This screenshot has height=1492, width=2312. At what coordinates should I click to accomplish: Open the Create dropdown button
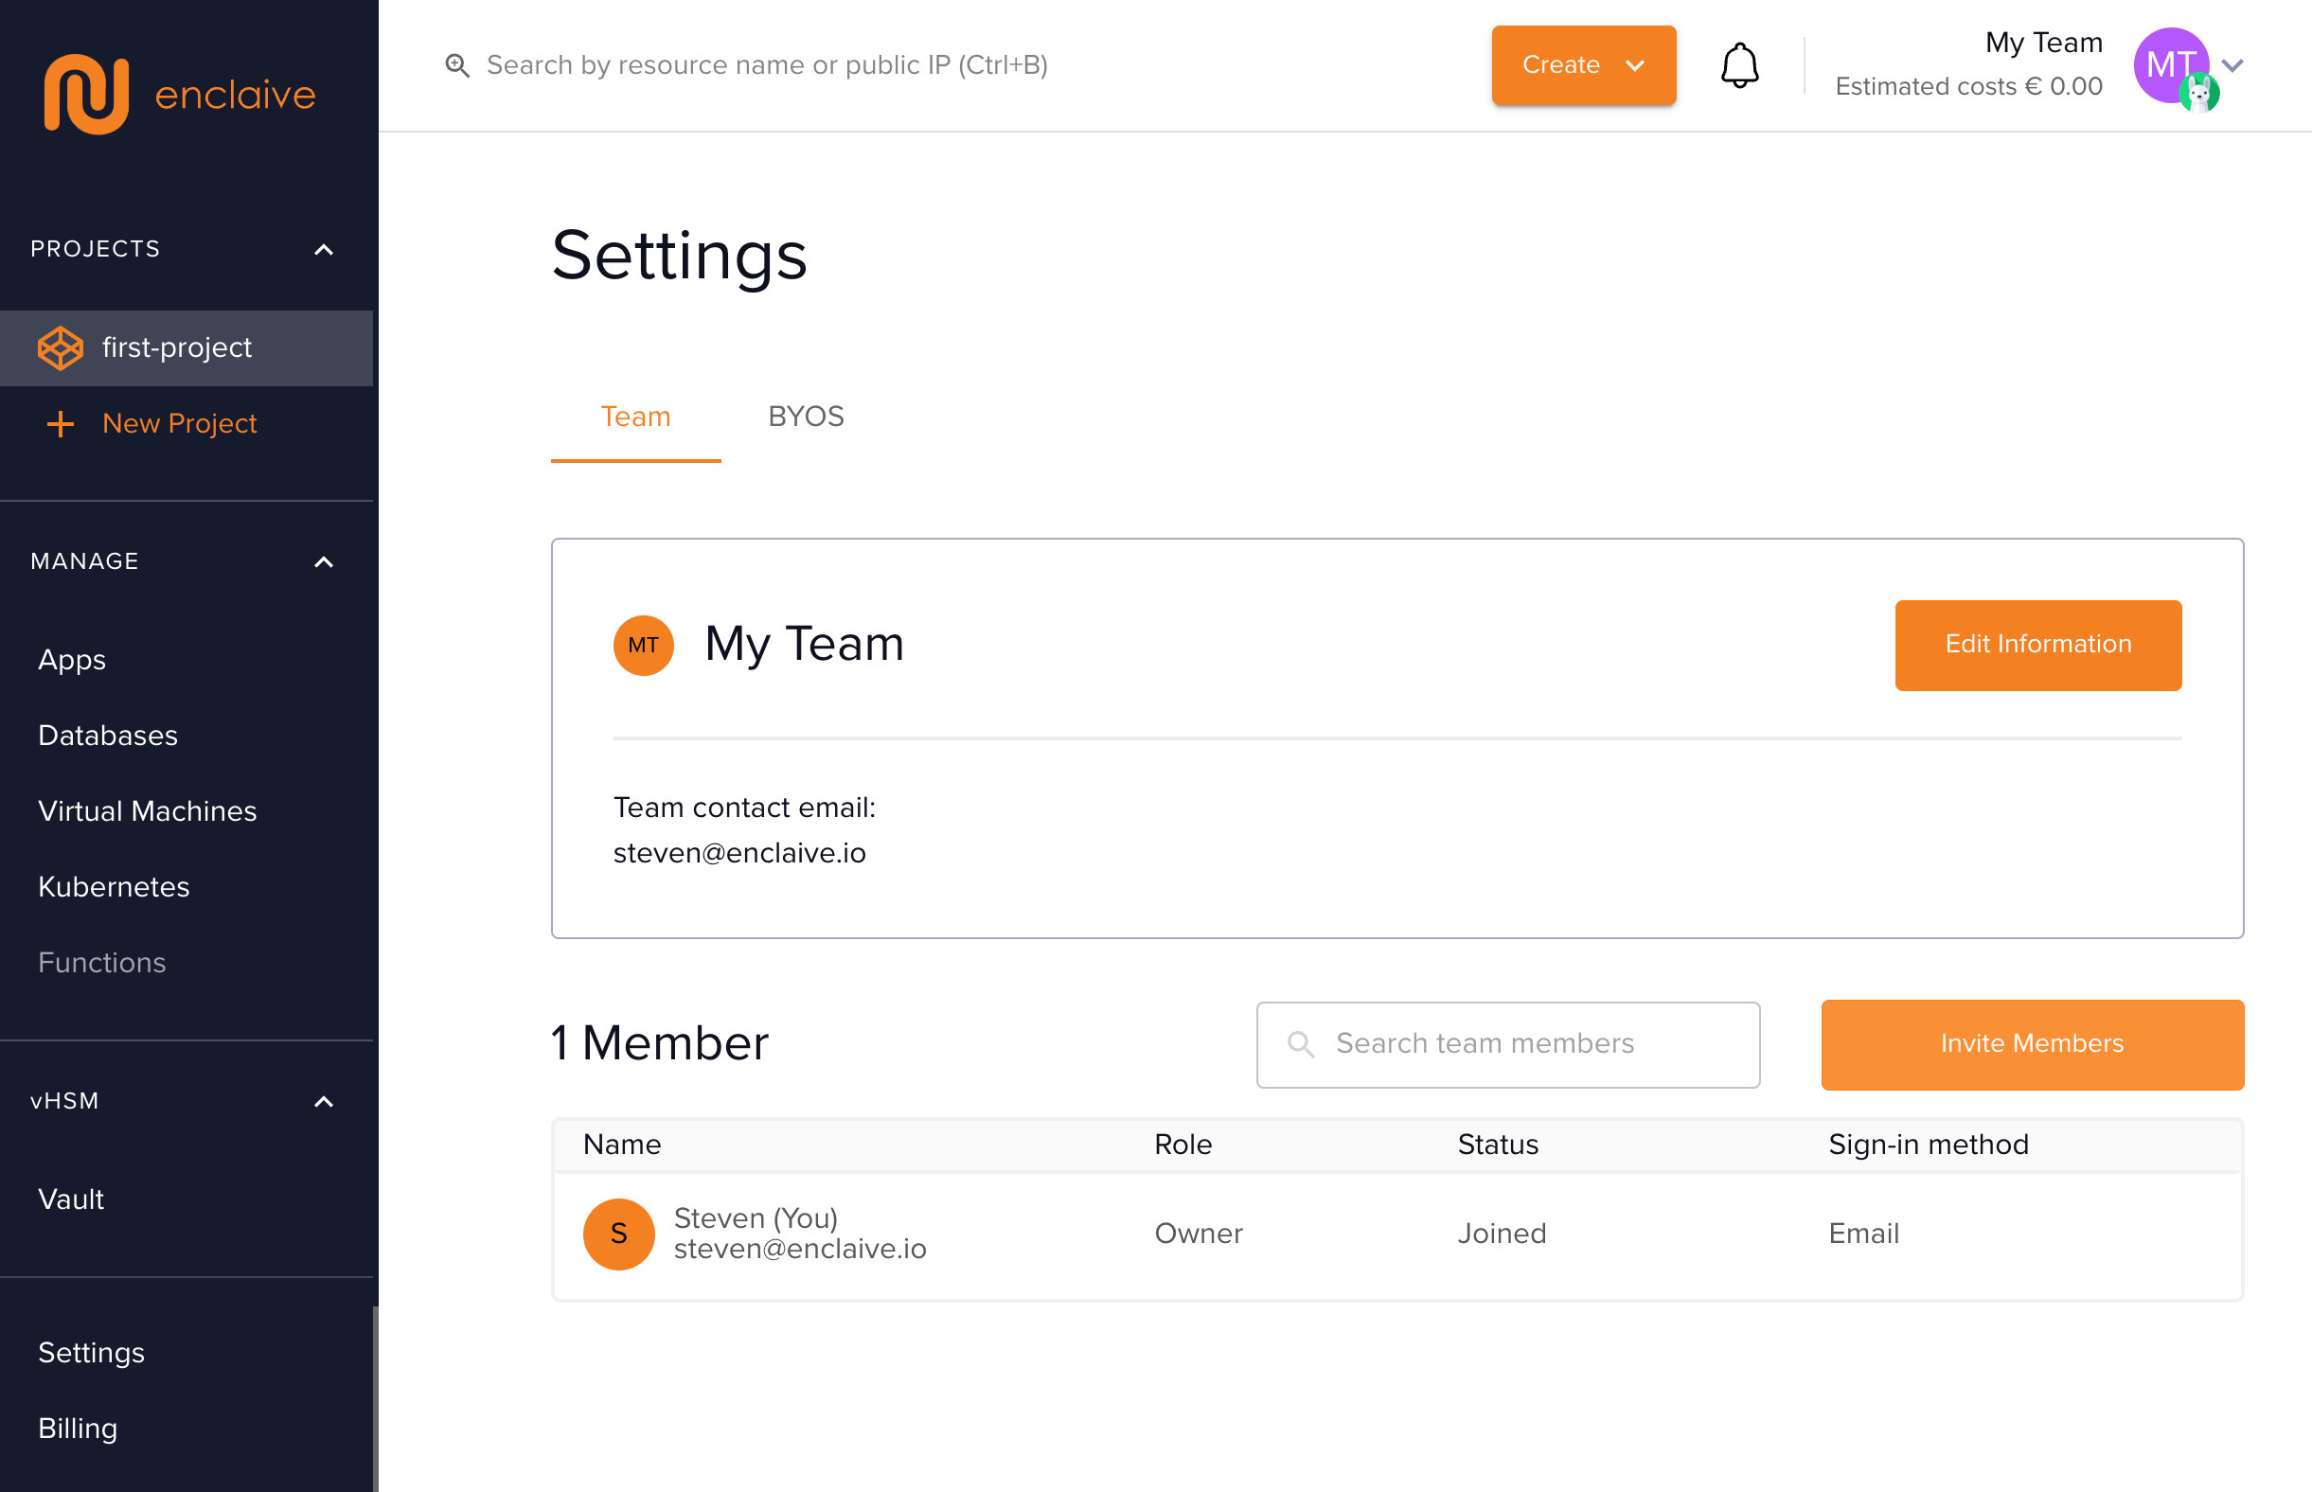coord(1582,66)
